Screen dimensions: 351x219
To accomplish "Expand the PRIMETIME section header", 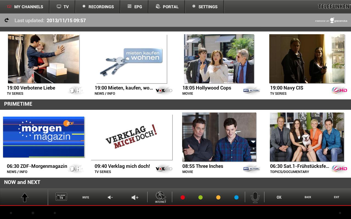I will click(18, 104).
